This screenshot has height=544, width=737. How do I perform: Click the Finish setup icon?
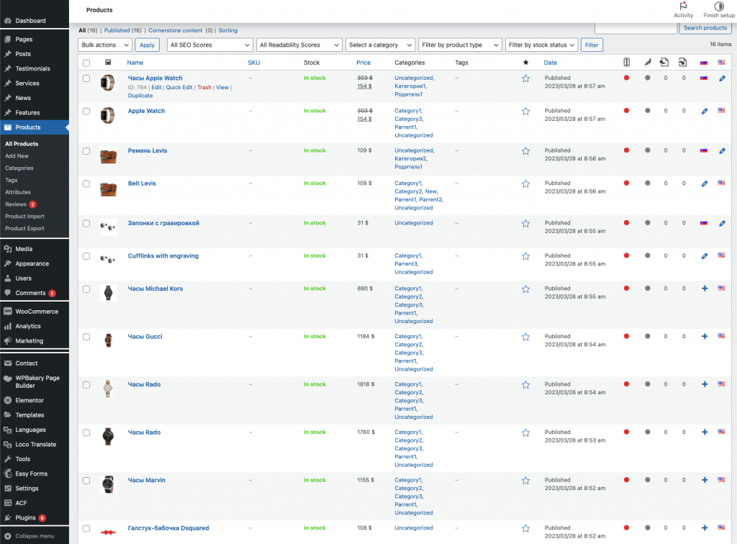(719, 6)
